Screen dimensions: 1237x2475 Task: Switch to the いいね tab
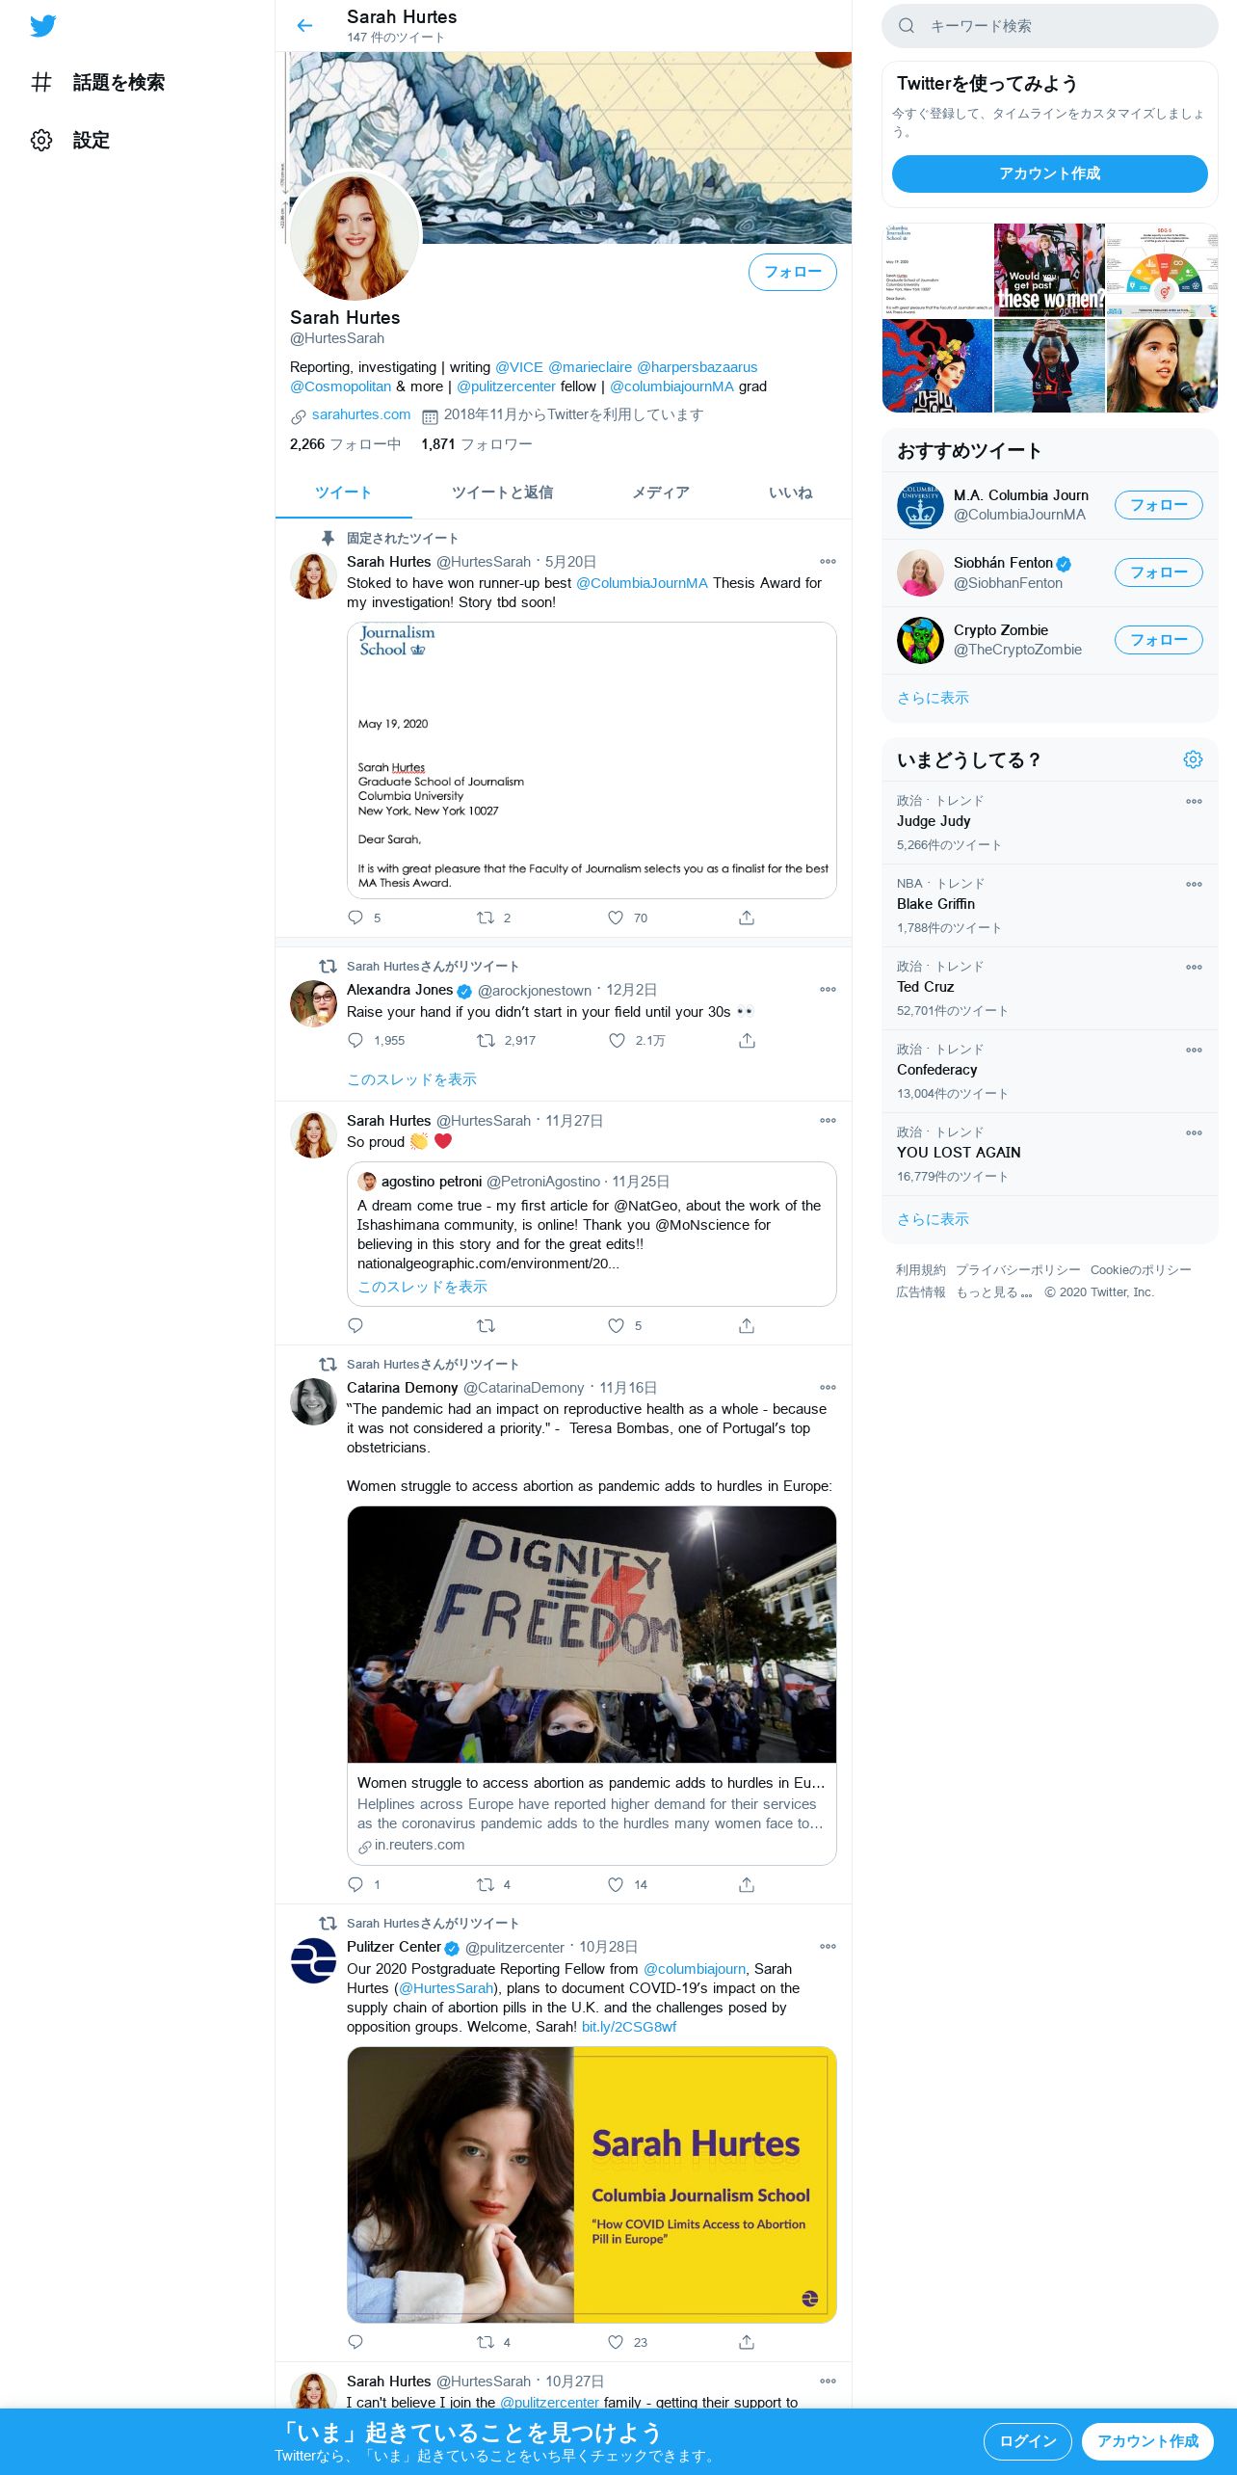coord(790,492)
